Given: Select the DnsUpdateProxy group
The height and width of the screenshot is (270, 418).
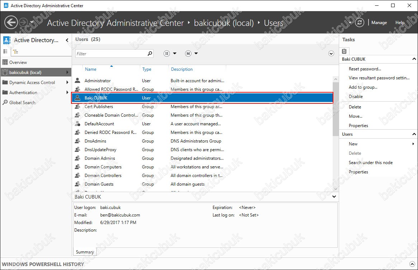Looking at the screenshot, I should (x=202, y=150).
